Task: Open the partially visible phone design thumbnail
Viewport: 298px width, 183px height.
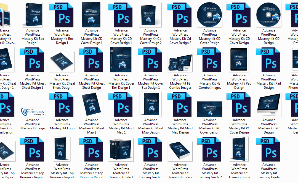Action: [295, 60]
